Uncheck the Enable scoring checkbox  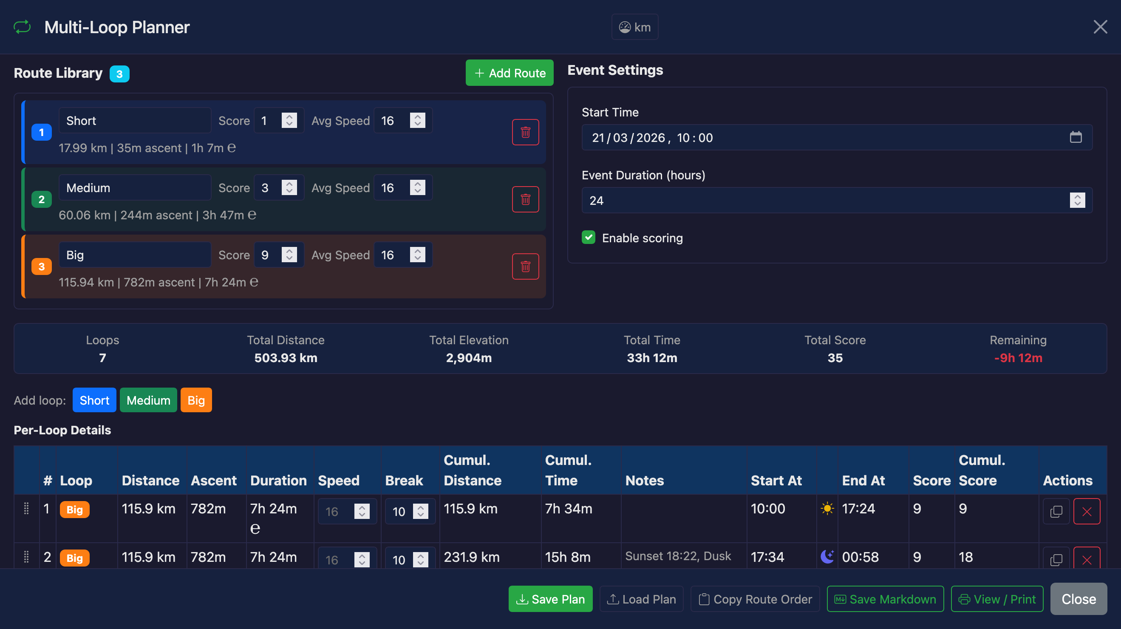pyautogui.click(x=589, y=238)
